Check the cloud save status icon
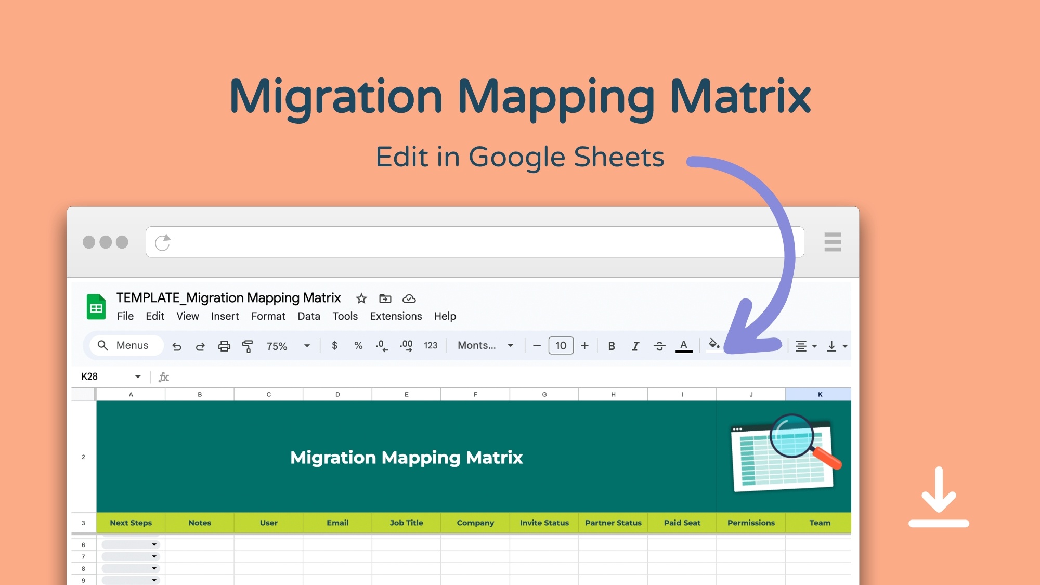The width and height of the screenshot is (1040, 585). coord(409,298)
